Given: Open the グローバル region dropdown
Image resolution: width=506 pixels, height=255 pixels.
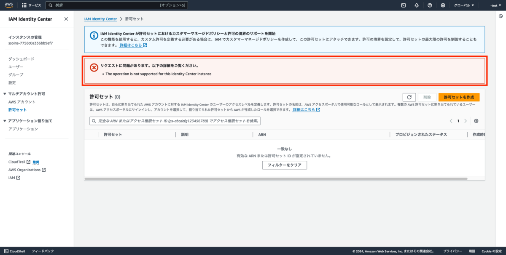Looking at the screenshot, I should [464, 5].
